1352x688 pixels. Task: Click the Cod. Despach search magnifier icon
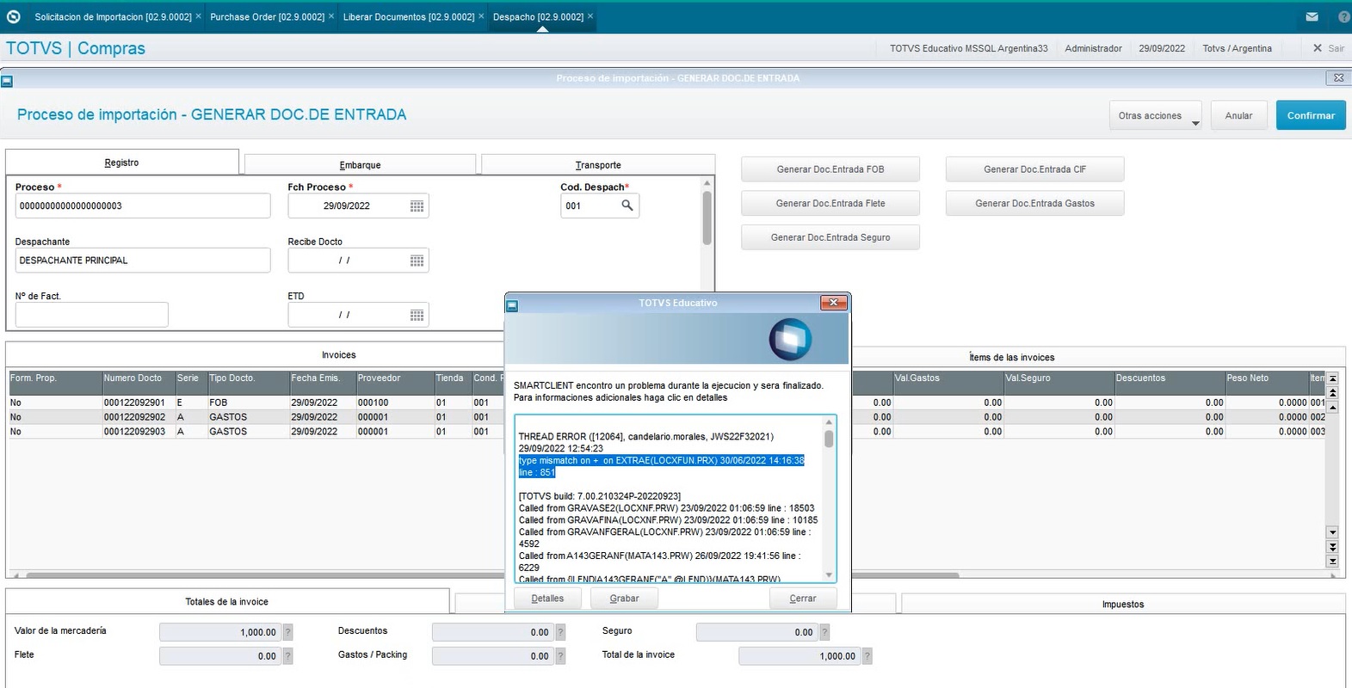pyautogui.click(x=627, y=206)
